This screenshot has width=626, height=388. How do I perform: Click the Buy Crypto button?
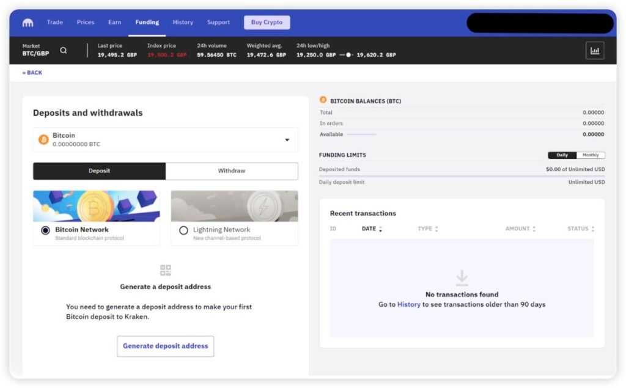point(267,23)
